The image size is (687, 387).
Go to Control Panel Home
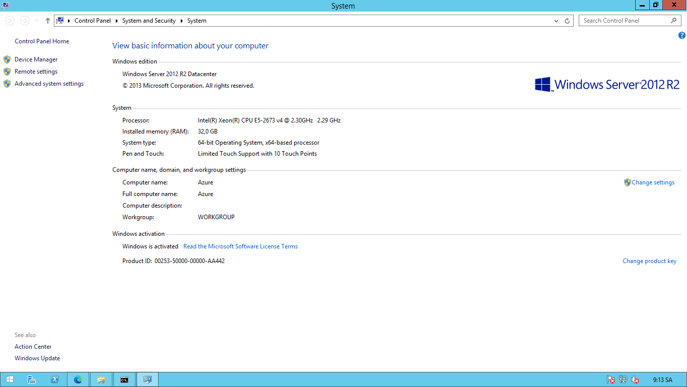coord(42,41)
